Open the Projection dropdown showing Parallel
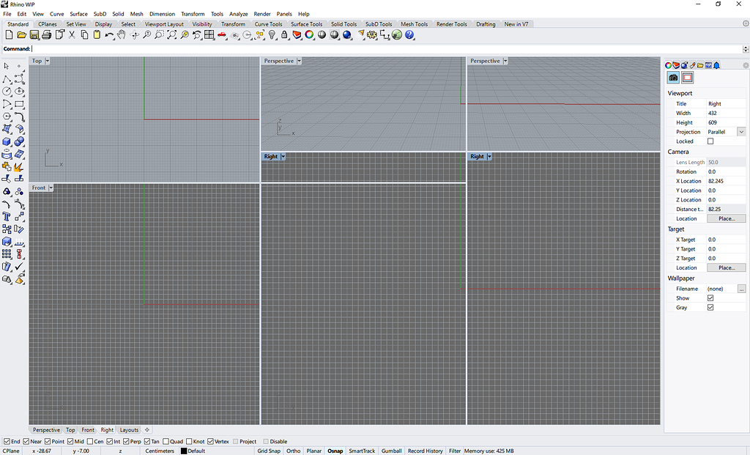 click(x=740, y=132)
